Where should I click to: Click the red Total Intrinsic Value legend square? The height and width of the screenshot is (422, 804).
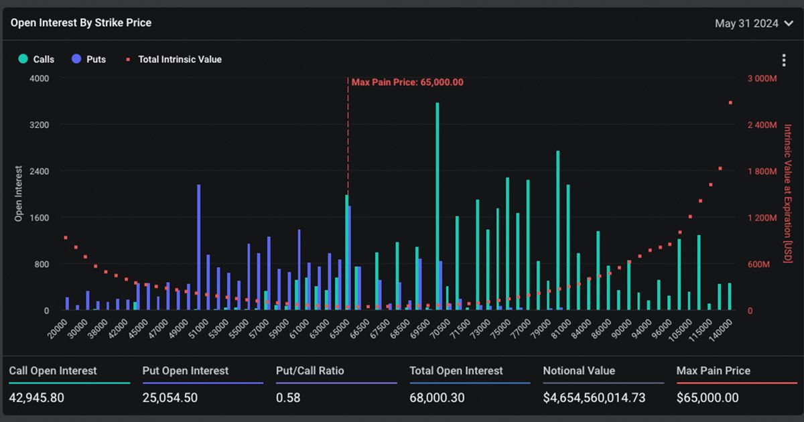pos(127,59)
